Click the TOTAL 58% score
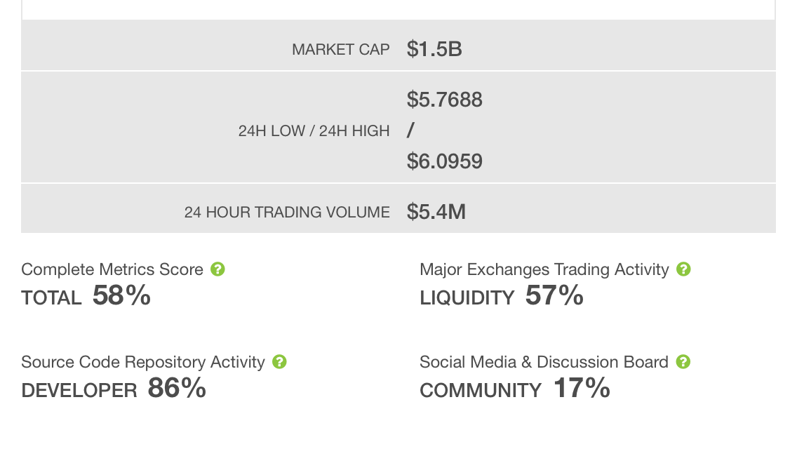This screenshot has height=449, width=797. (x=86, y=296)
